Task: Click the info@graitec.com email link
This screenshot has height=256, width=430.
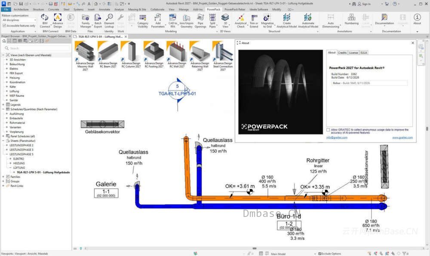Action: coord(337,137)
